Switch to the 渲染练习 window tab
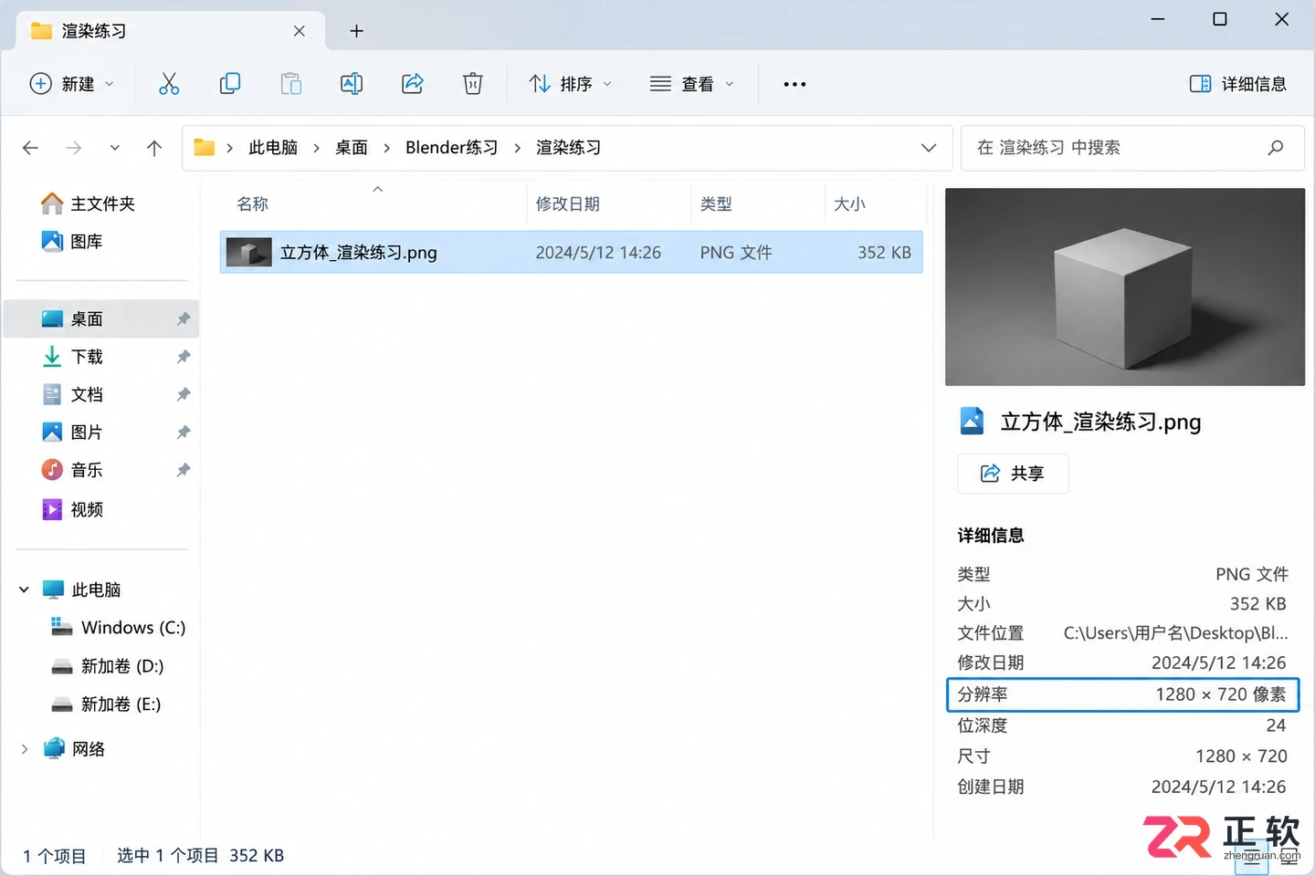This screenshot has width=1315, height=876. 170,31
